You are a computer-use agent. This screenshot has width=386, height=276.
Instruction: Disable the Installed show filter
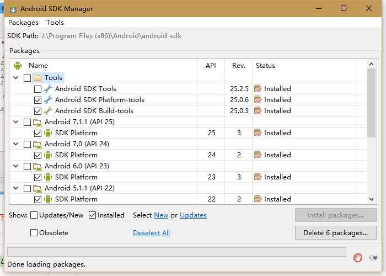92,215
